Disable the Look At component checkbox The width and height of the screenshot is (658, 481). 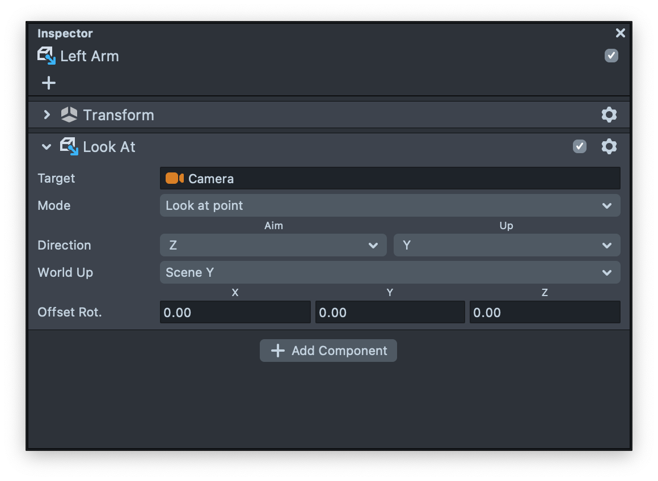pos(579,146)
